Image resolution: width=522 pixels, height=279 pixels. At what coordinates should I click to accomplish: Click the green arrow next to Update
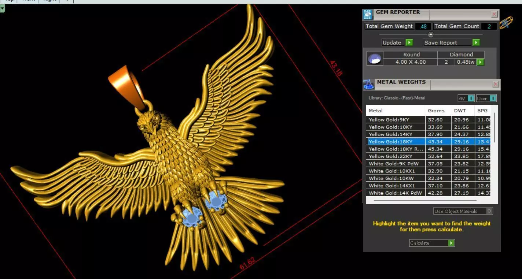(409, 42)
